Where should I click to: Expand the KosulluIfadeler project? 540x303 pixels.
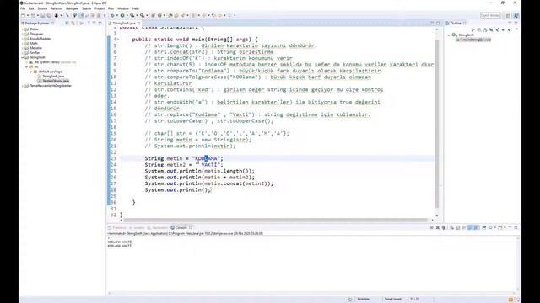(x=23, y=39)
